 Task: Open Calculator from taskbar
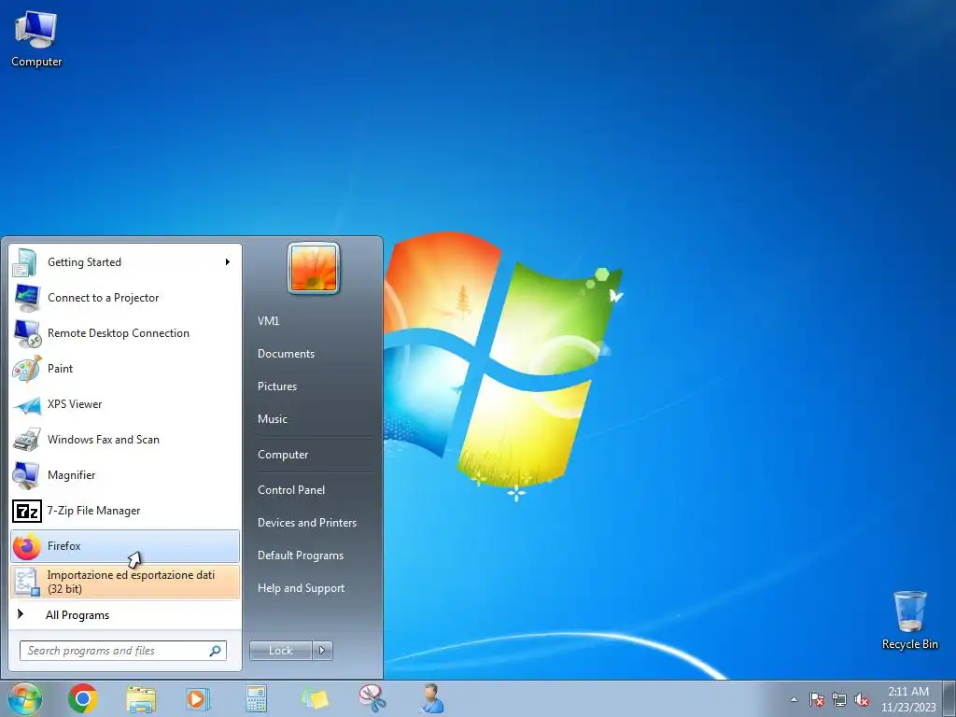[256, 698]
